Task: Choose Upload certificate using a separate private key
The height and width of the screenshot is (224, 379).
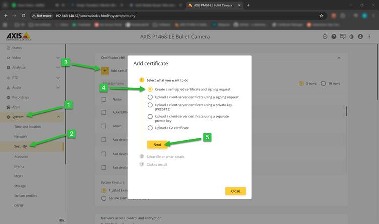Action: point(150,117)
